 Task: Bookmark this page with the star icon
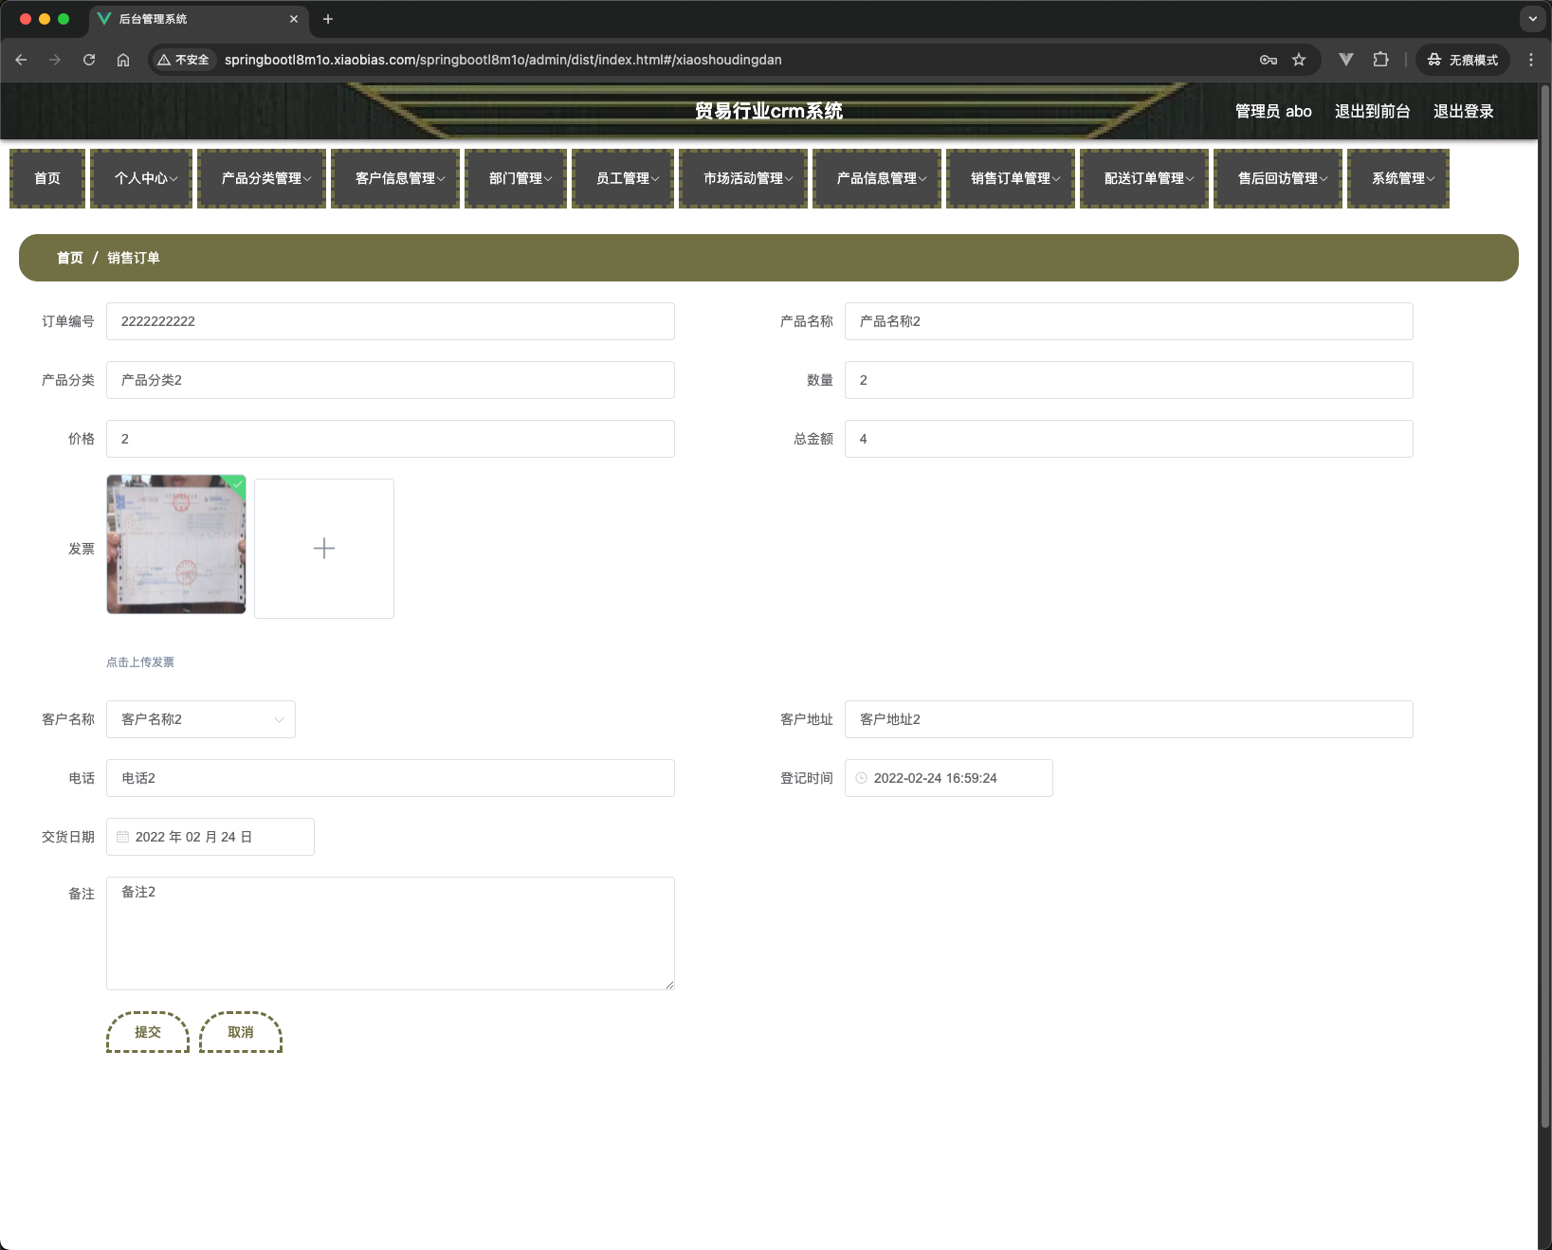click(1299, 60)
